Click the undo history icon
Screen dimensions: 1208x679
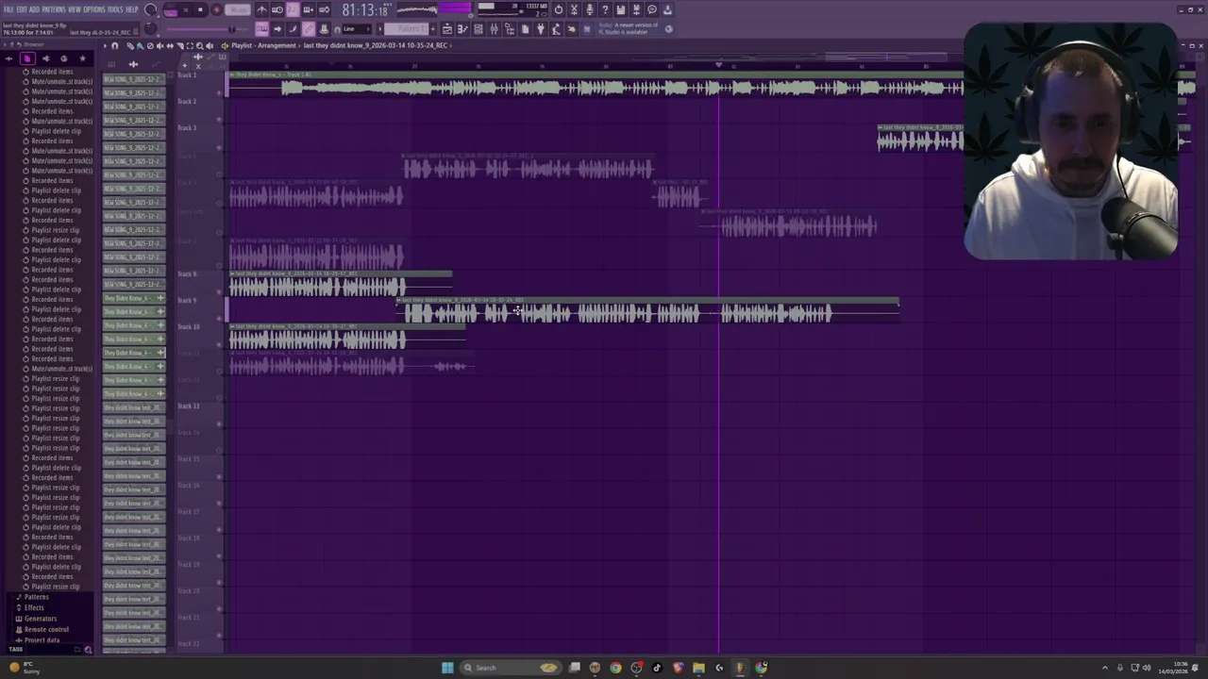point(559,9)
